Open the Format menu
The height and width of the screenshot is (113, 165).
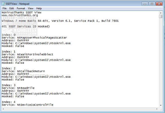click(21, 8)
